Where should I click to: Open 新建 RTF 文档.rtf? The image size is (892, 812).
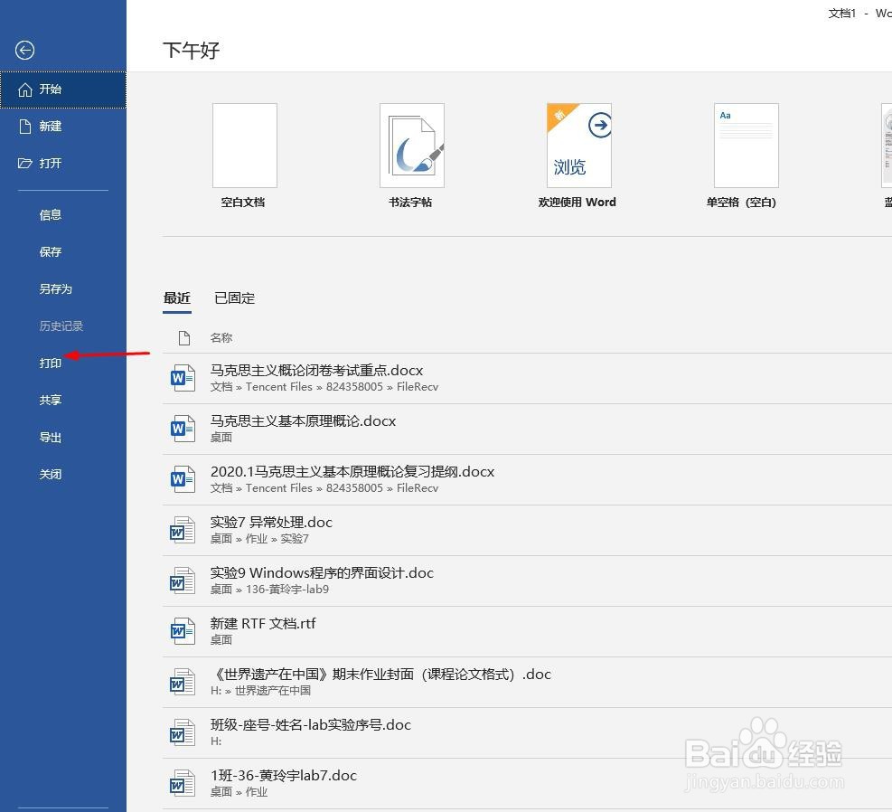[527, 632]
